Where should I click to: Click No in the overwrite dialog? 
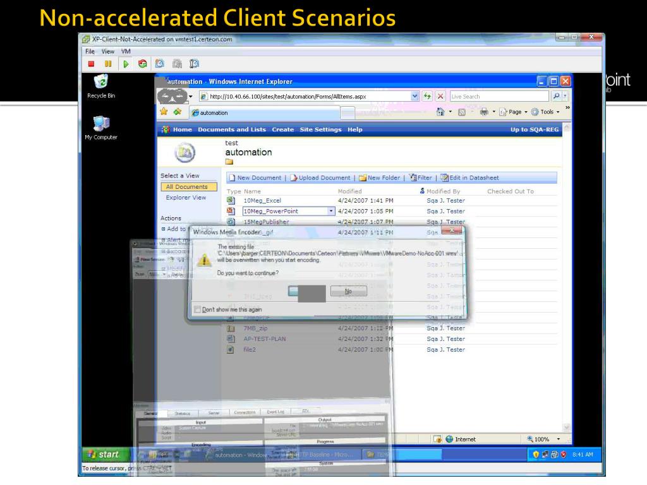pyautogui.click(x=348, y=291)
